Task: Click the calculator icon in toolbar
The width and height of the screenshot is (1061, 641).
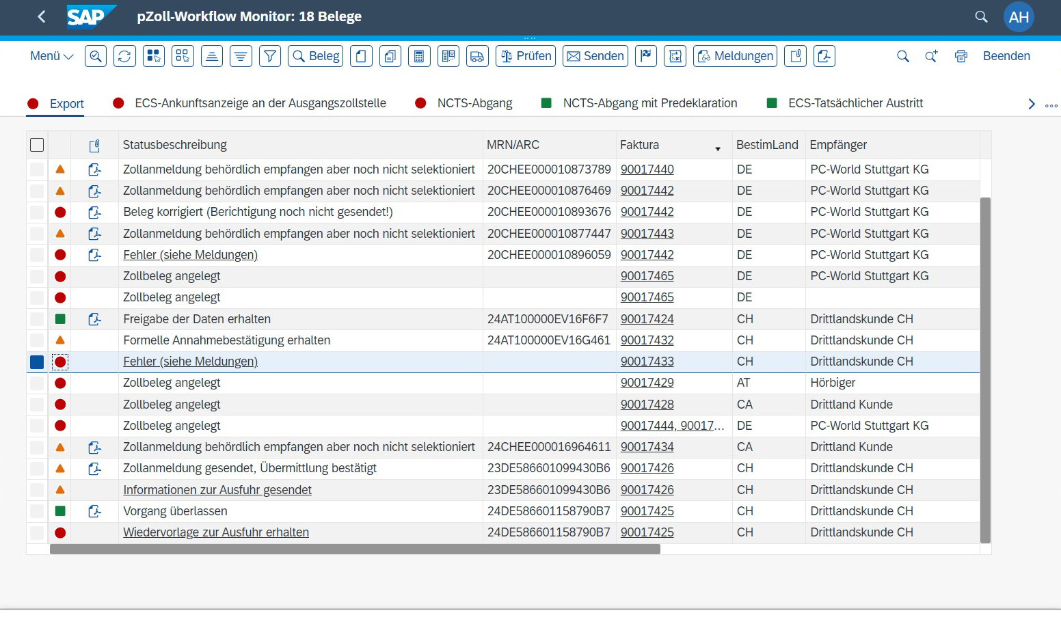Action: pos(419,56)
